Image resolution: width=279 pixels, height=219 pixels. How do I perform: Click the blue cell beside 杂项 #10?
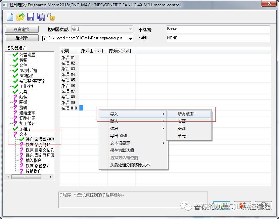[81, 108]
